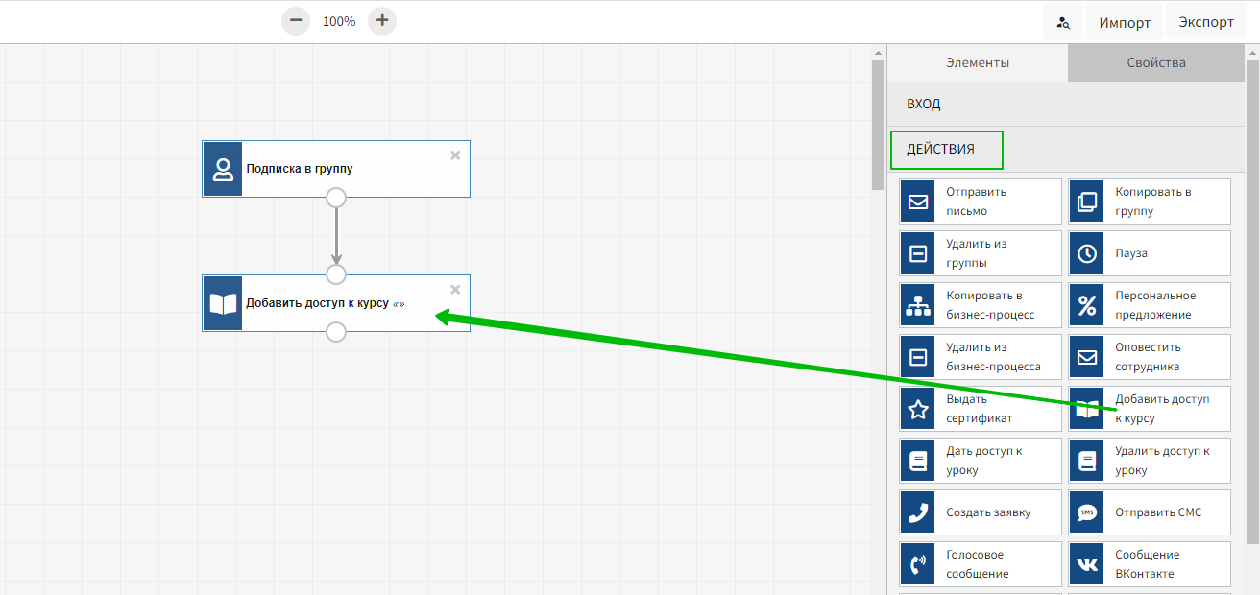Viewport: 1260px width, 595px height.
Task: Zoom out with the minus button
Action: coord(296,20)
